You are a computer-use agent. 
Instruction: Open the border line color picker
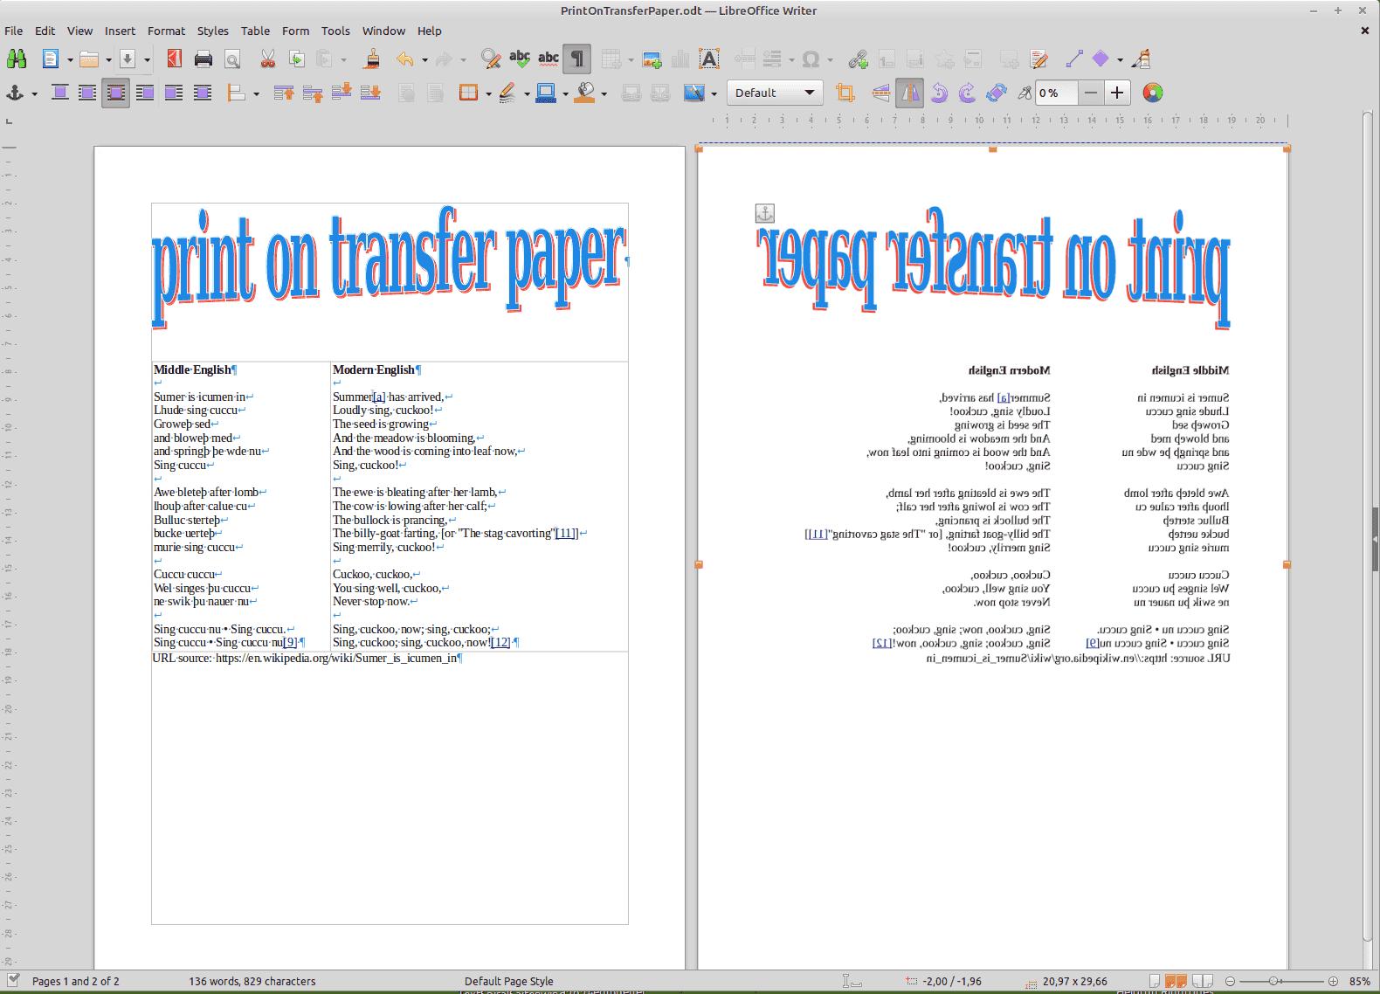547,93
